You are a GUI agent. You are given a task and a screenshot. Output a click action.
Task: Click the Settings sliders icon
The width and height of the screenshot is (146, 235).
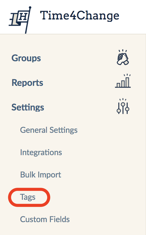pos(123,106)
